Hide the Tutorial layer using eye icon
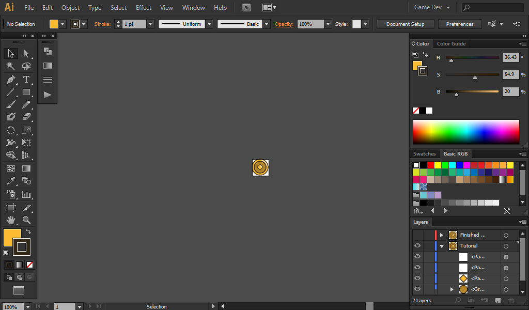Image resolution: width=529 pixels, height=310 pixels. click(x=417, y=246)
